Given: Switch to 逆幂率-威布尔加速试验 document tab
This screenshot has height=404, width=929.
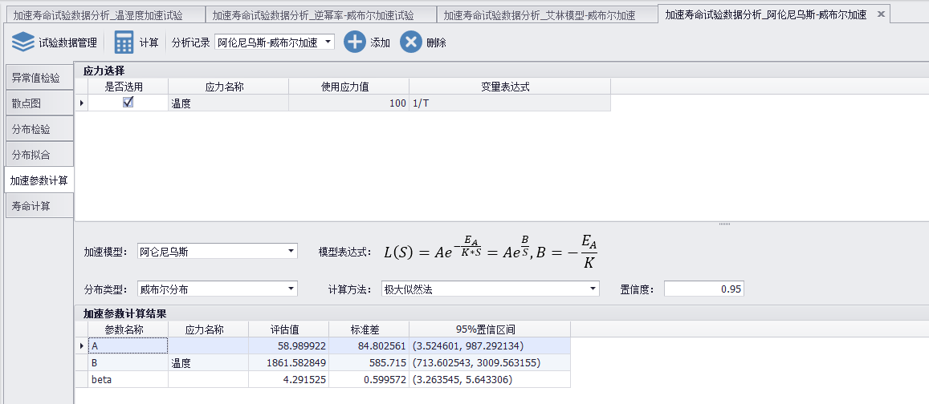Looking at the screenshot, I should pyautogui.click(x=320, y=15).
